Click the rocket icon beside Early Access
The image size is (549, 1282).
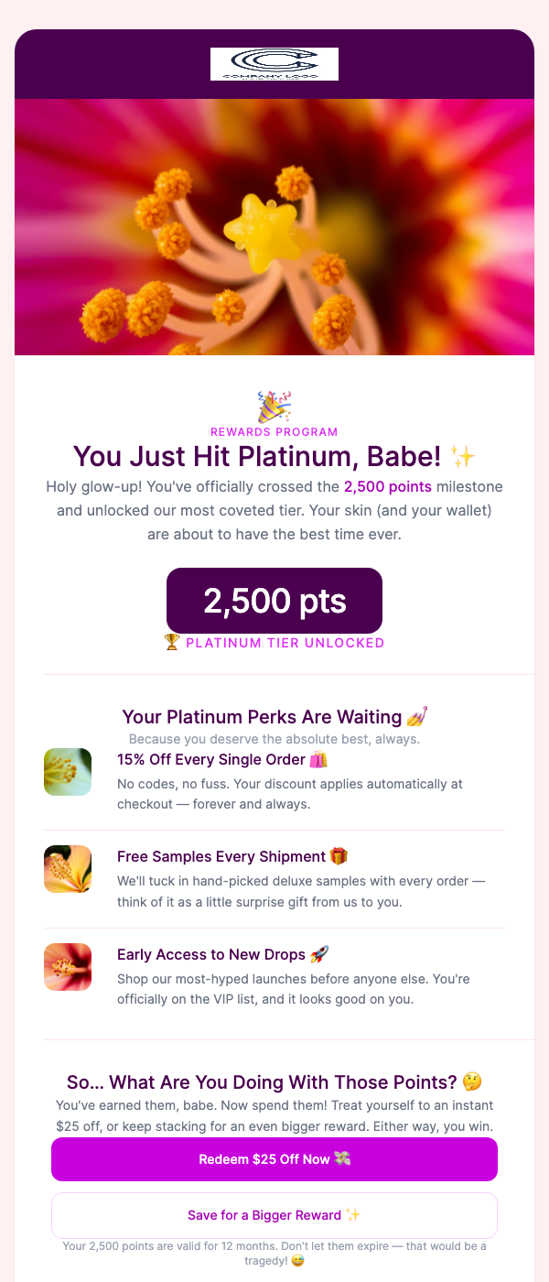316,954
